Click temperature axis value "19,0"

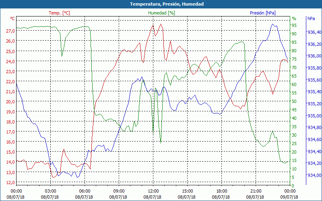[x=10, y=112]
